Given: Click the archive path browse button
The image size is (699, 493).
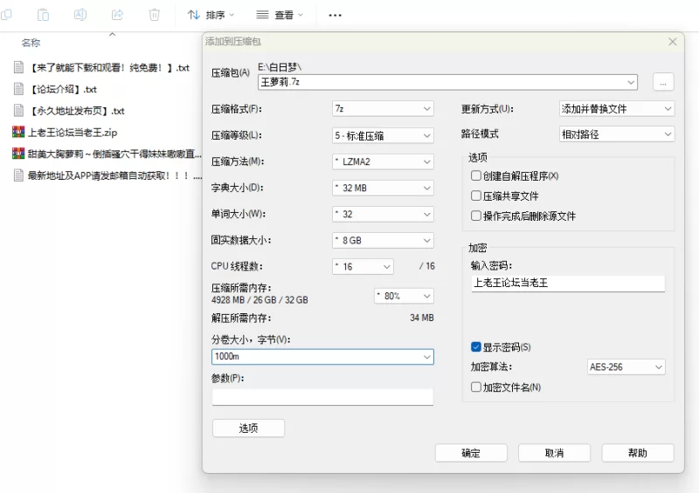Looking at the screenshot, I should point(663,82).
